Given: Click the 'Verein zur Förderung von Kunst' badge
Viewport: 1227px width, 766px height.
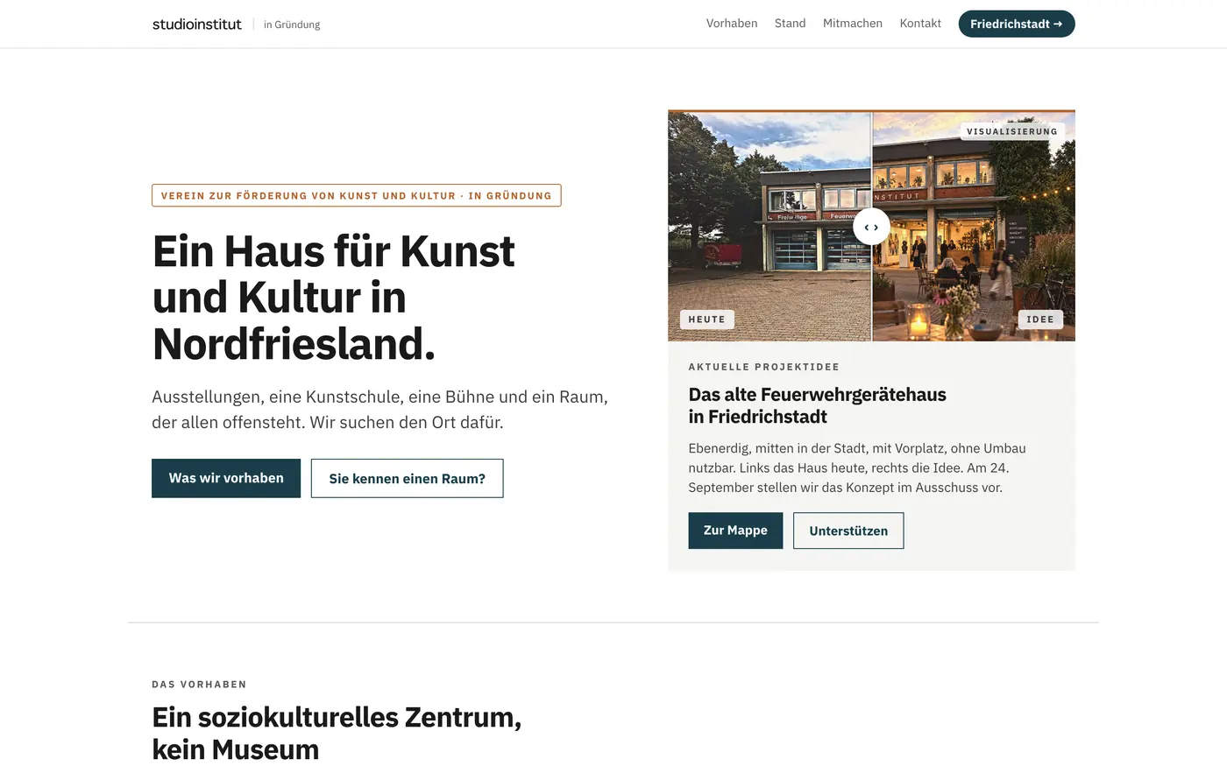Looking at the screenshot, I should click(x=357, y=195).
